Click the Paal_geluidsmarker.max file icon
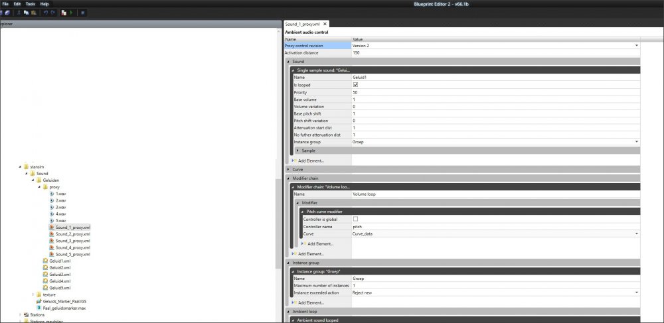The height and width of the screenshot is (323, 664). click(38, 308)
